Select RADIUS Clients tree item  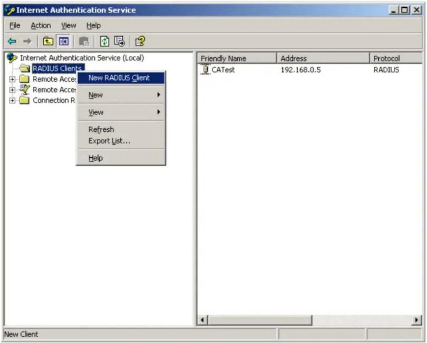58,68
